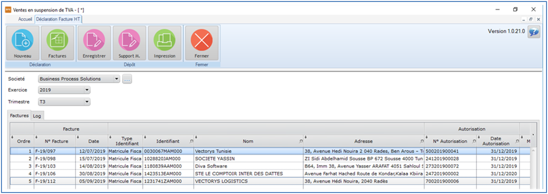Open the help chat bubble icon
Screen dimensions: 548x194
click(534, 32)
